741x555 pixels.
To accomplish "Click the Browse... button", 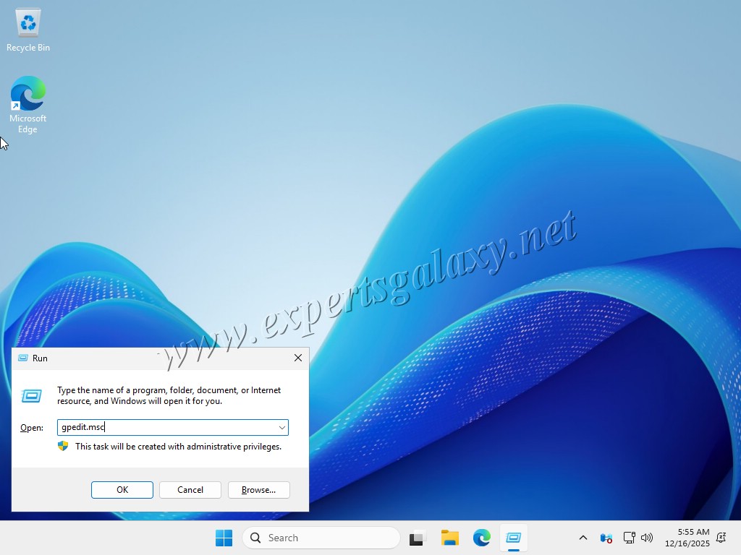I will pyautogui.click(x=258, y=490).
